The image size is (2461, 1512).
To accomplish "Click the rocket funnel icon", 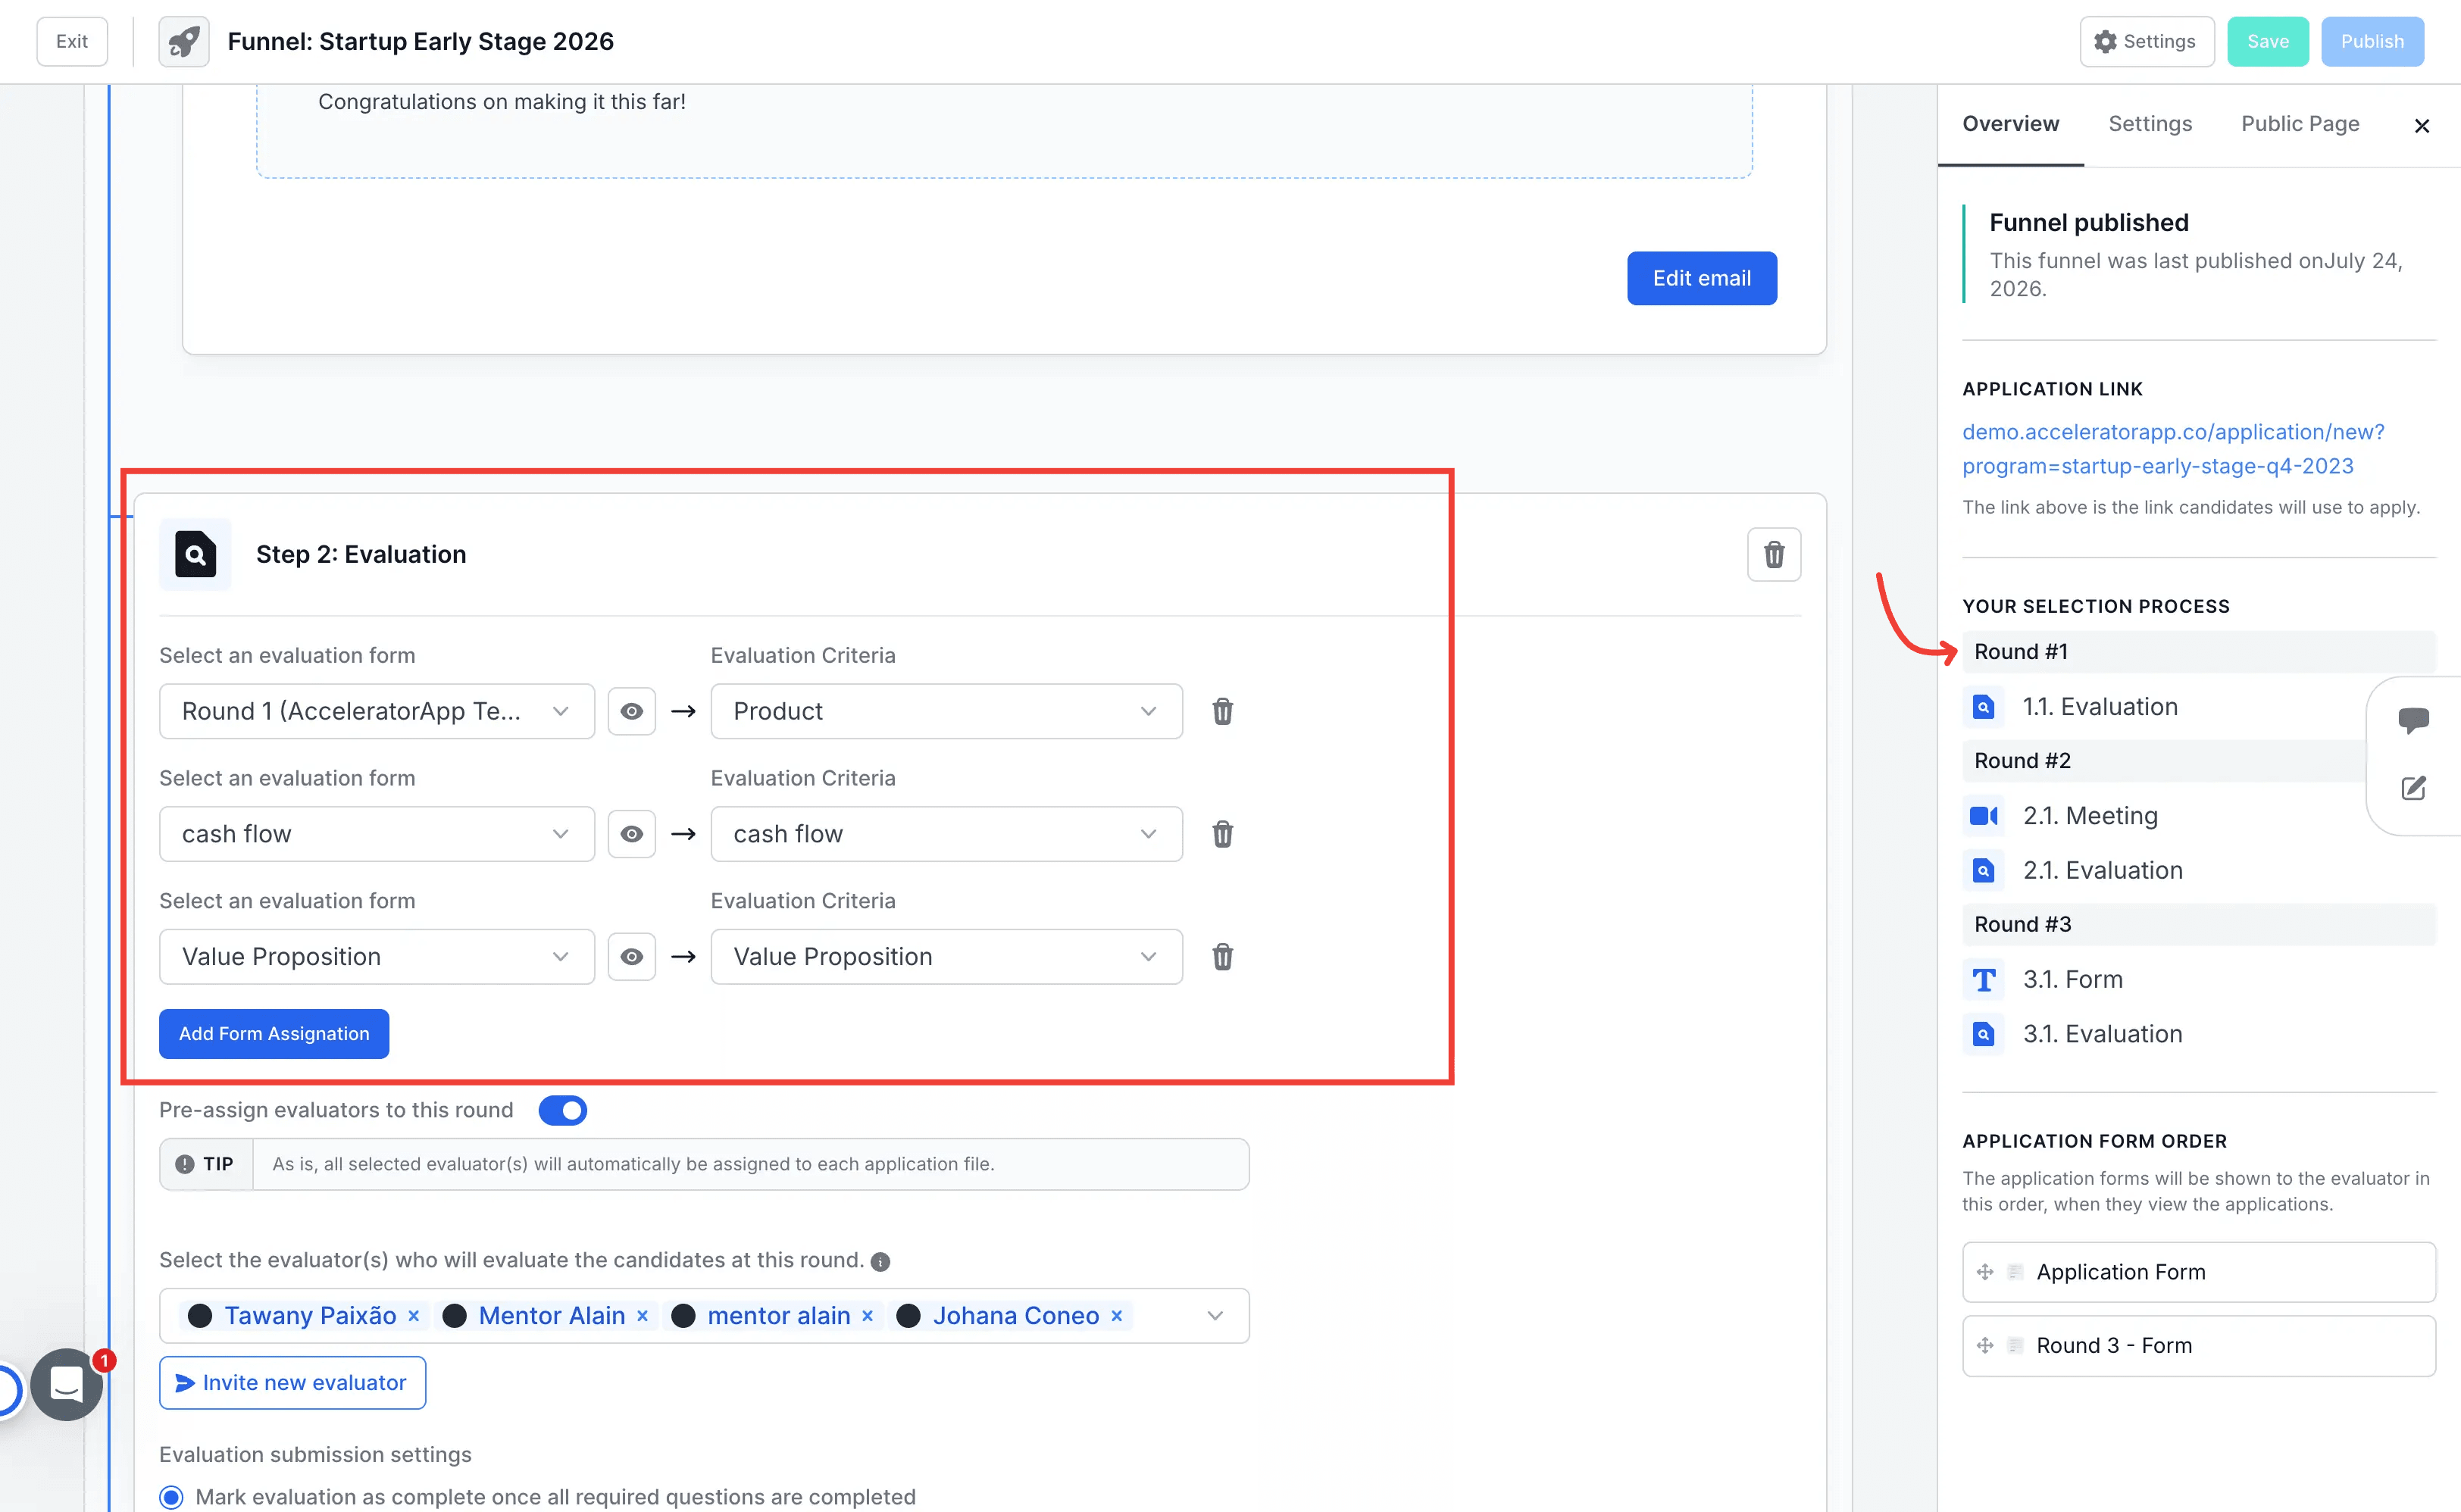I will tap(184, 41).
